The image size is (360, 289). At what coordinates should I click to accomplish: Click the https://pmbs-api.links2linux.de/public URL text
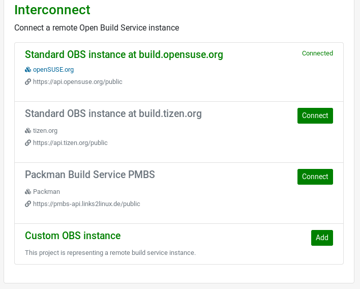[x=86, y=204]
